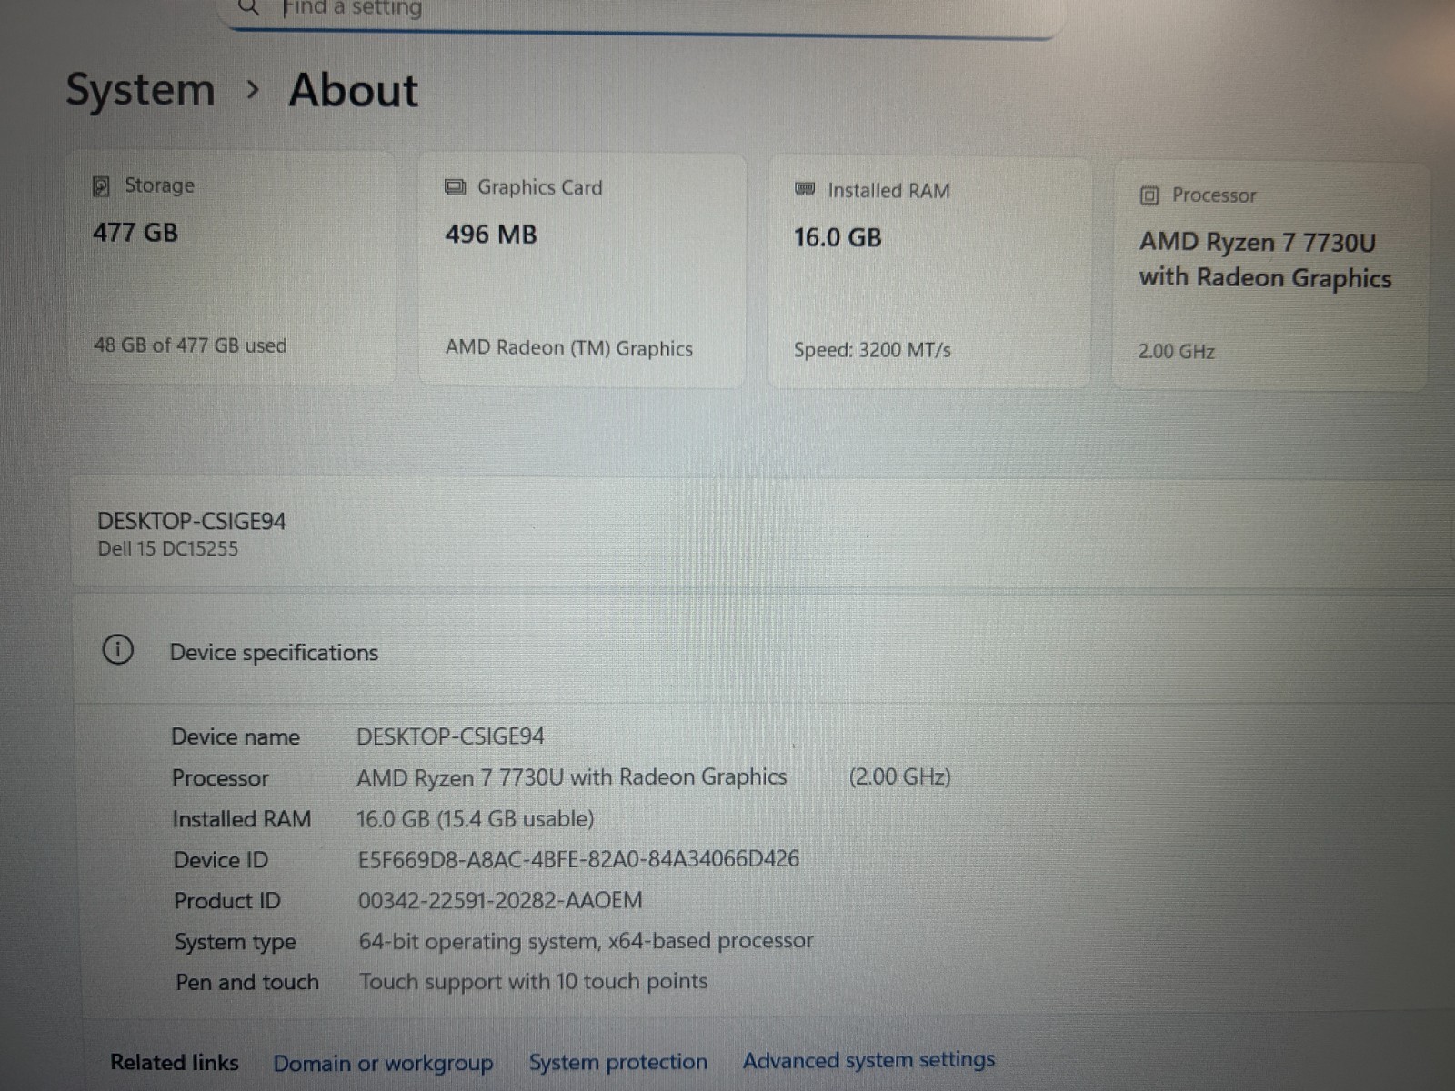Click the 'Device name' label
Image resolution: width=1455 pixels, height=1091 pixels.
click(236, 736)
